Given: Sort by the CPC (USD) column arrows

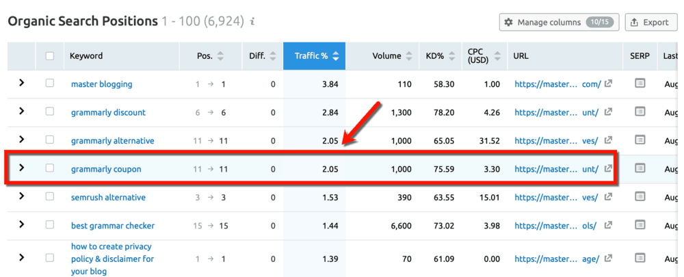Looking at the screenshot, I should [499, 56].
